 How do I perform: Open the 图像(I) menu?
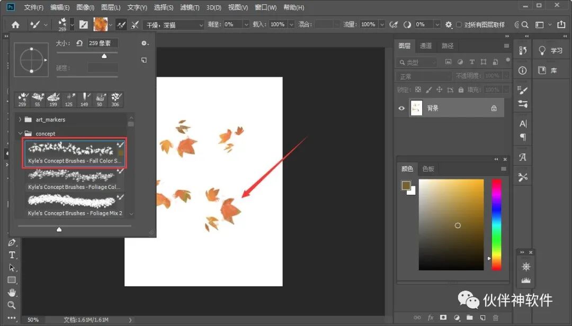pos(85,7)
